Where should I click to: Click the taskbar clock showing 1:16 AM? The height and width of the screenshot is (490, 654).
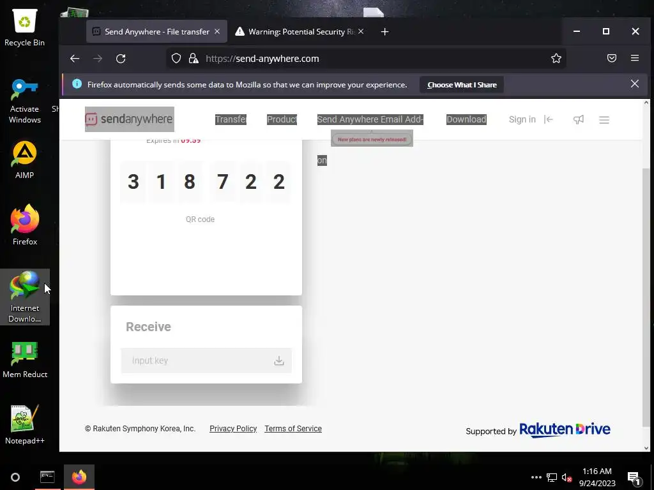click(x=597, y=477)
